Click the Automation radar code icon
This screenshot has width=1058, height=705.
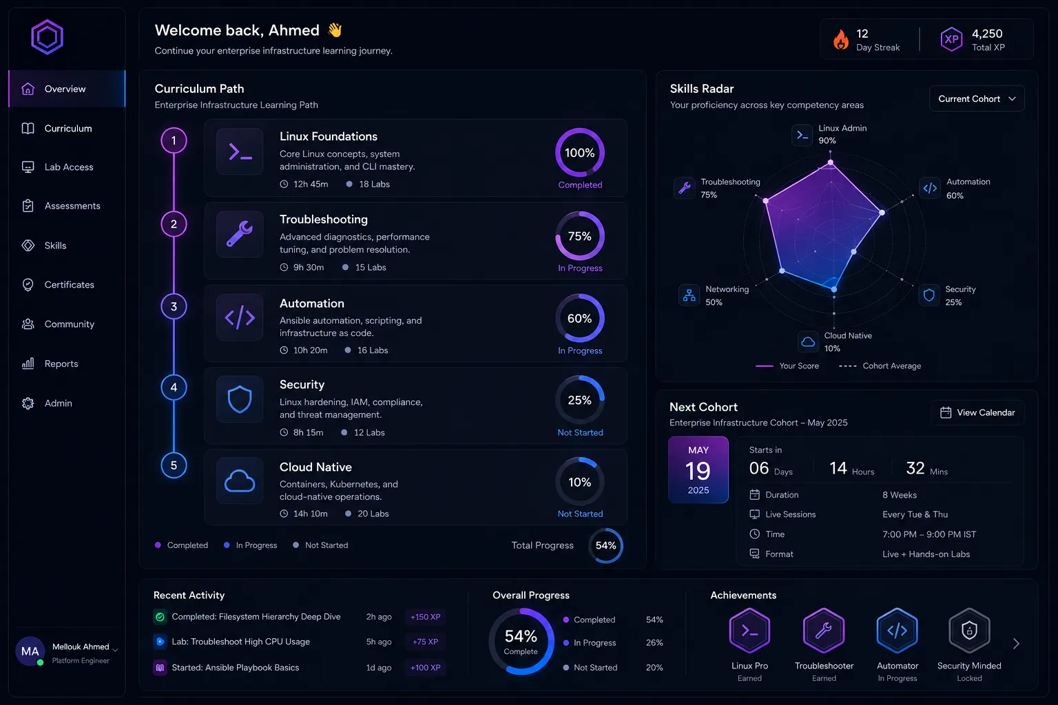930,188
